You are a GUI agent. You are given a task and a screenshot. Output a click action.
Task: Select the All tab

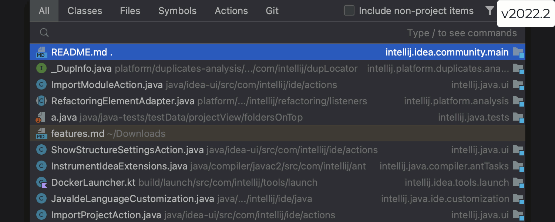pyautogui.click(x=44, y=11)
